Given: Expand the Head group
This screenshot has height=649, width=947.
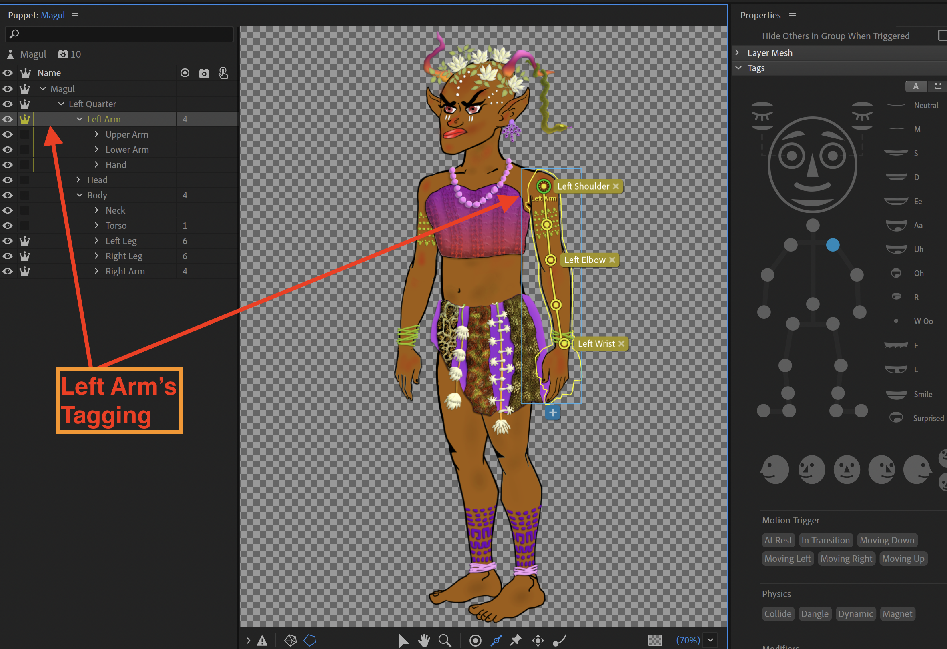Looking at the screenshot, I should tap(78, 180).
